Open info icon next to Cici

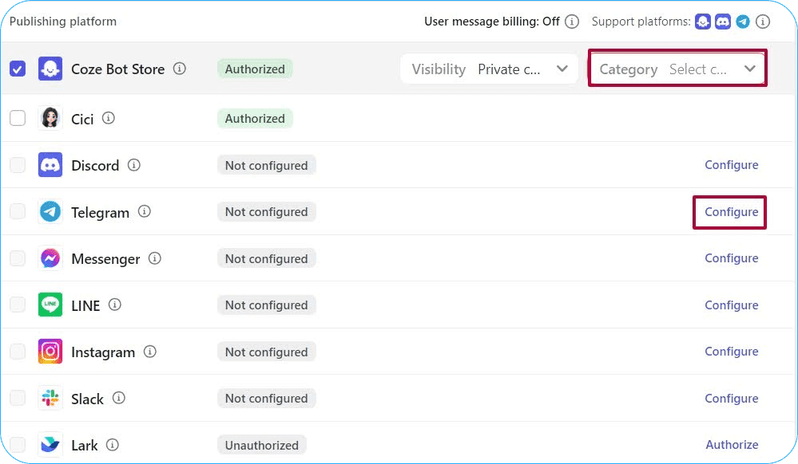click(x=108, y=118)
